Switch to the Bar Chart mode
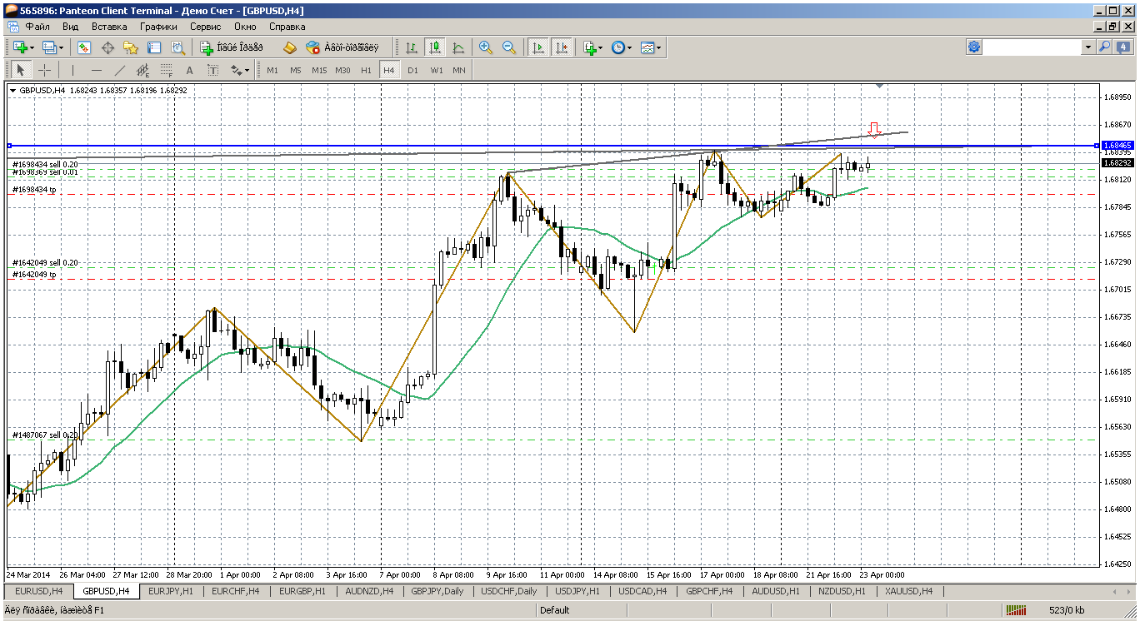Screen dimensions: 1140x621 coord(411,47)
